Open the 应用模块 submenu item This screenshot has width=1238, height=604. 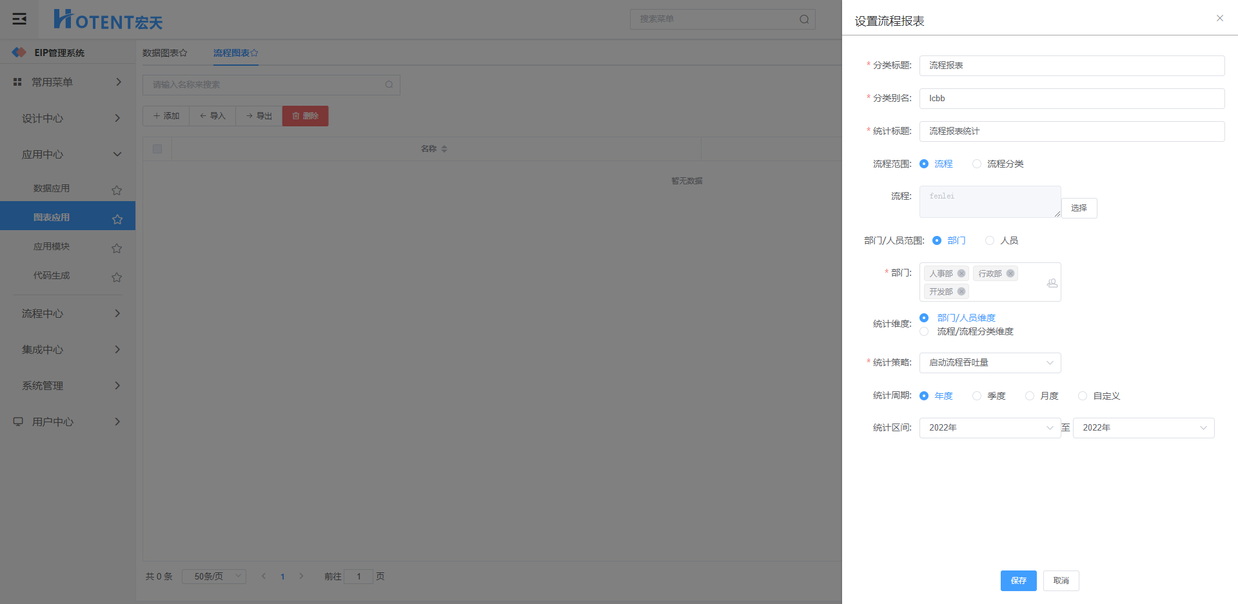[x=52, y=246]
